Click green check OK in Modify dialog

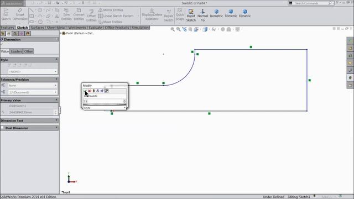coord(85,91)
